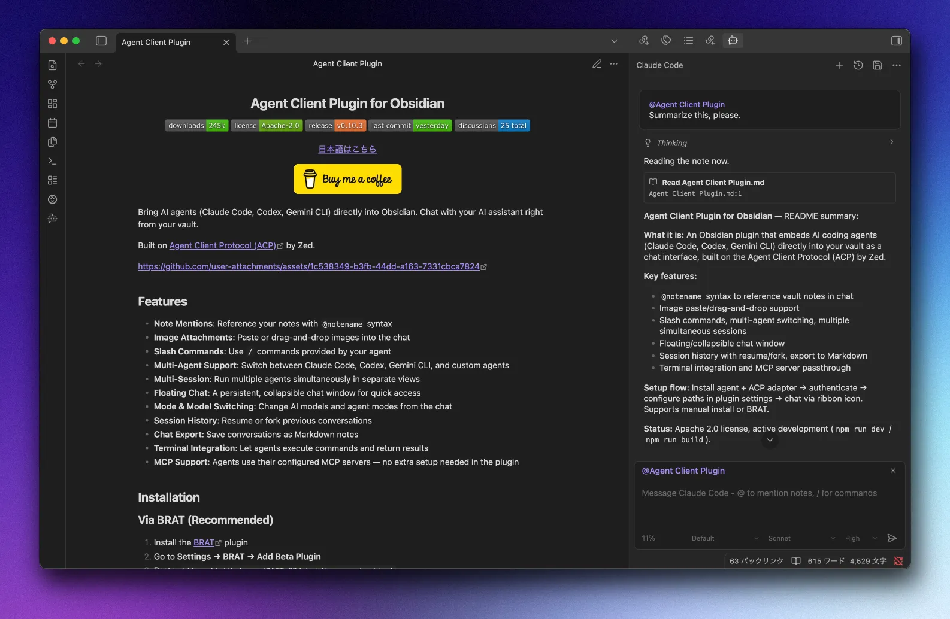The image size is (950, 619).
Task: Navigate back with the left arrow
Action: [x=81, y=64]
